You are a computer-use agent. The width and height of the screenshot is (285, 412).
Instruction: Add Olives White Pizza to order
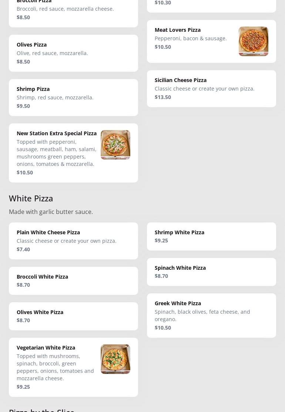pyautogui.click(x=73, y=316)
